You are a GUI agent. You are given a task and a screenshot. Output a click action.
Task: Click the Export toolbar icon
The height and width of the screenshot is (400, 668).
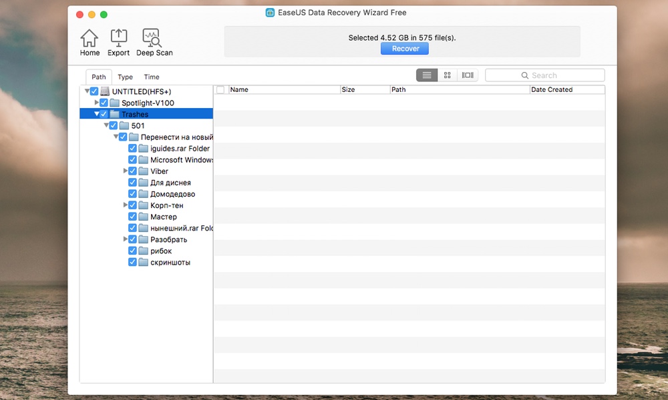118,43
